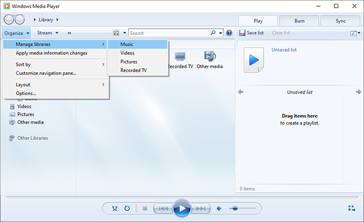Click the Unsaved list title link
The height and width of the screenshot is (222, 364).
(x=284, y=50)
